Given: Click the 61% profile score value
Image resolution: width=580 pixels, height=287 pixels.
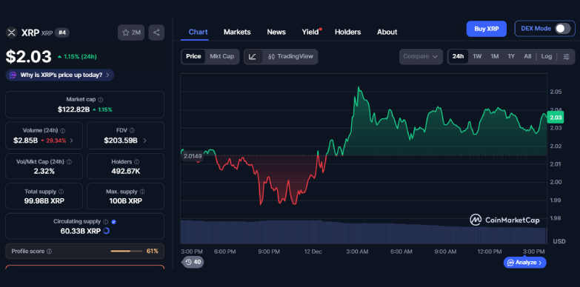Looking at the screenshot, I should (x=153, y=251).
